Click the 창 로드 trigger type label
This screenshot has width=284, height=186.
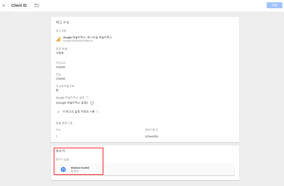click(75, 171)
